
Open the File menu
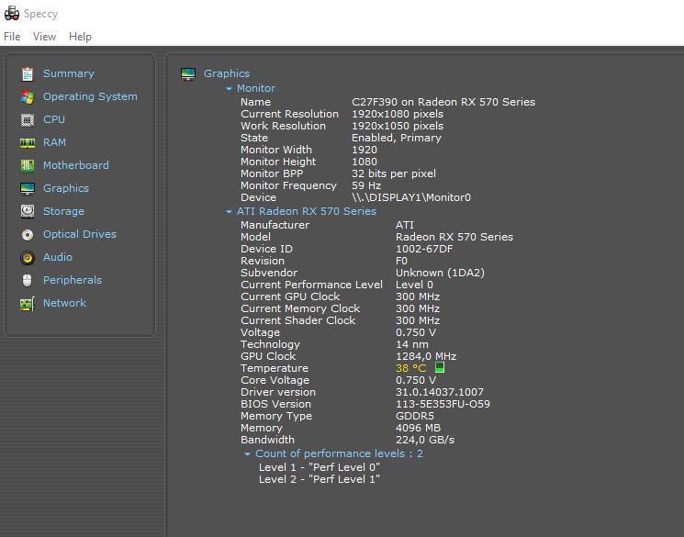point(12,37)
